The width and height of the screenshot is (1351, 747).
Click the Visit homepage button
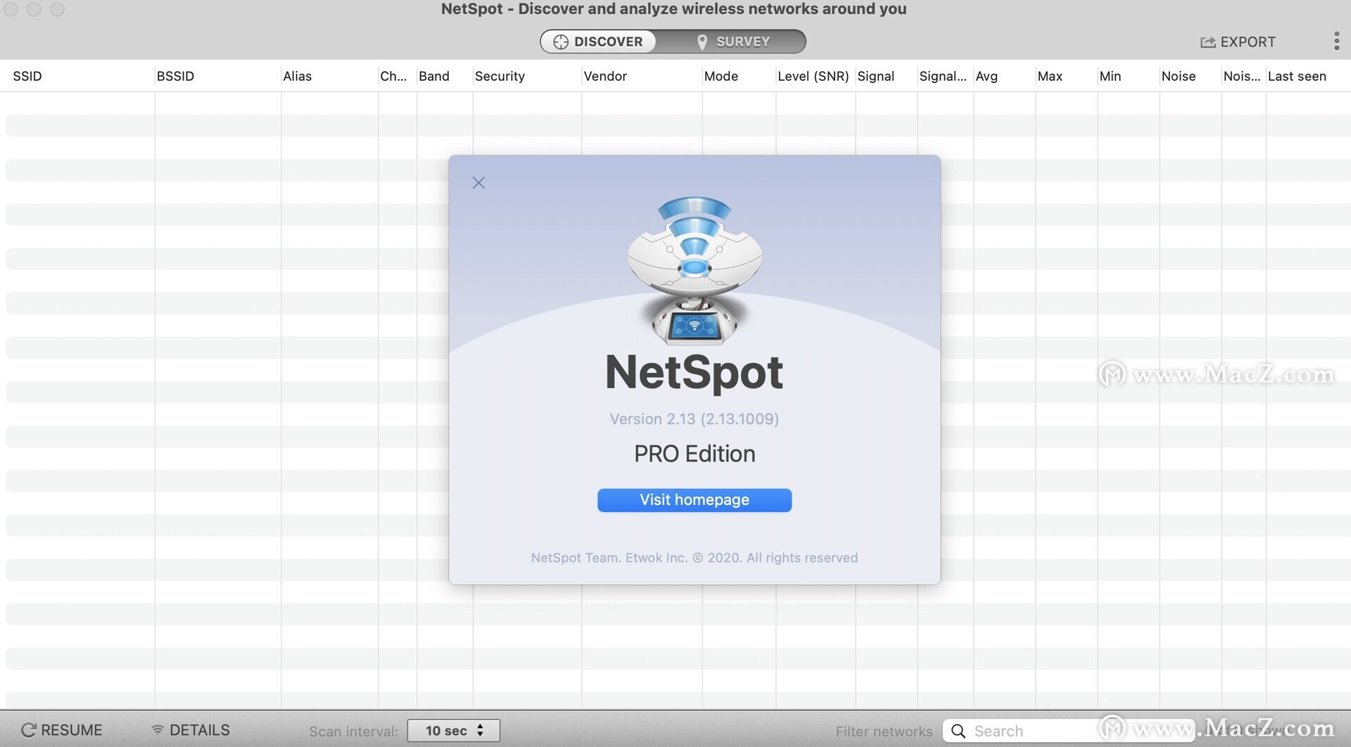694,500
